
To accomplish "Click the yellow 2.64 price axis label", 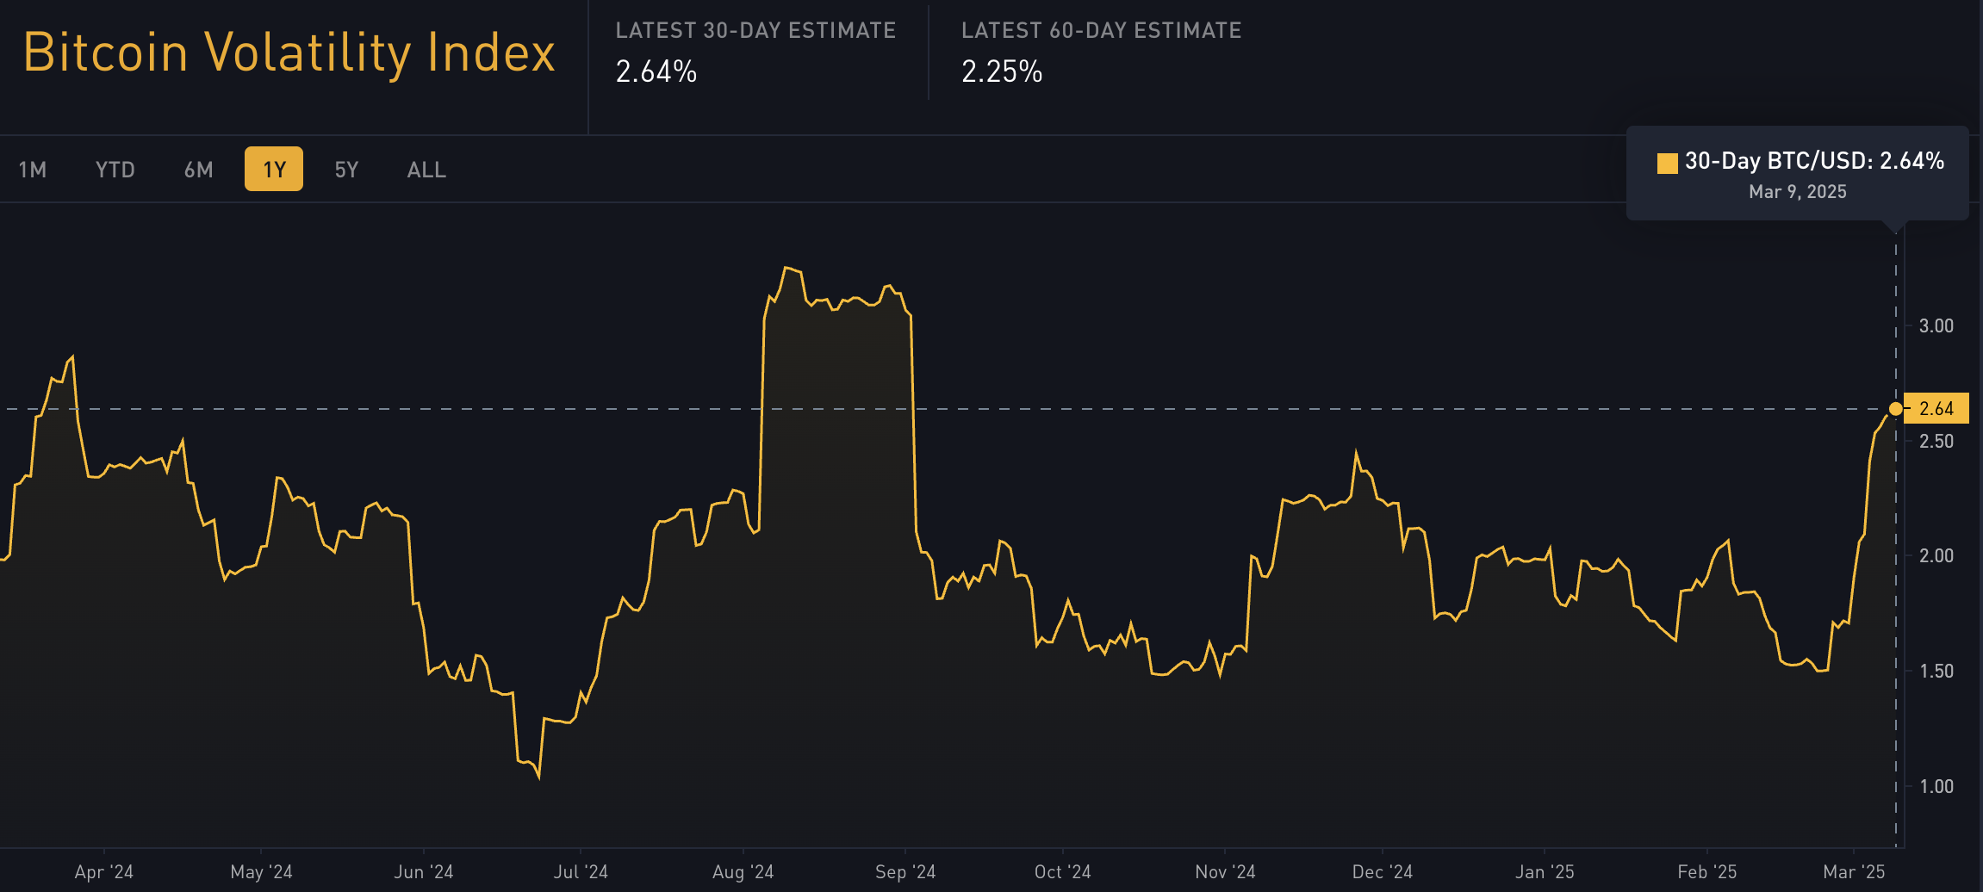I will click(x=1936, y=408).
